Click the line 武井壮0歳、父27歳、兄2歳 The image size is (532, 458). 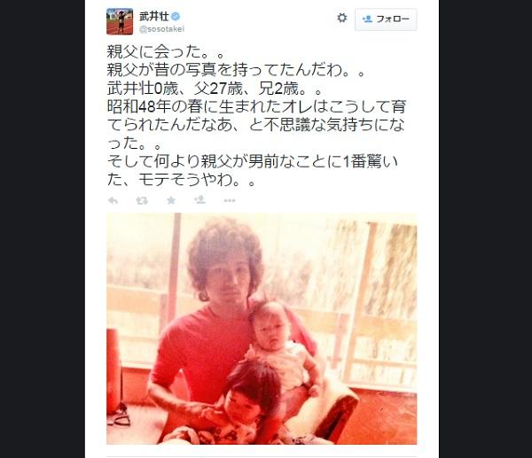(215, 89)
